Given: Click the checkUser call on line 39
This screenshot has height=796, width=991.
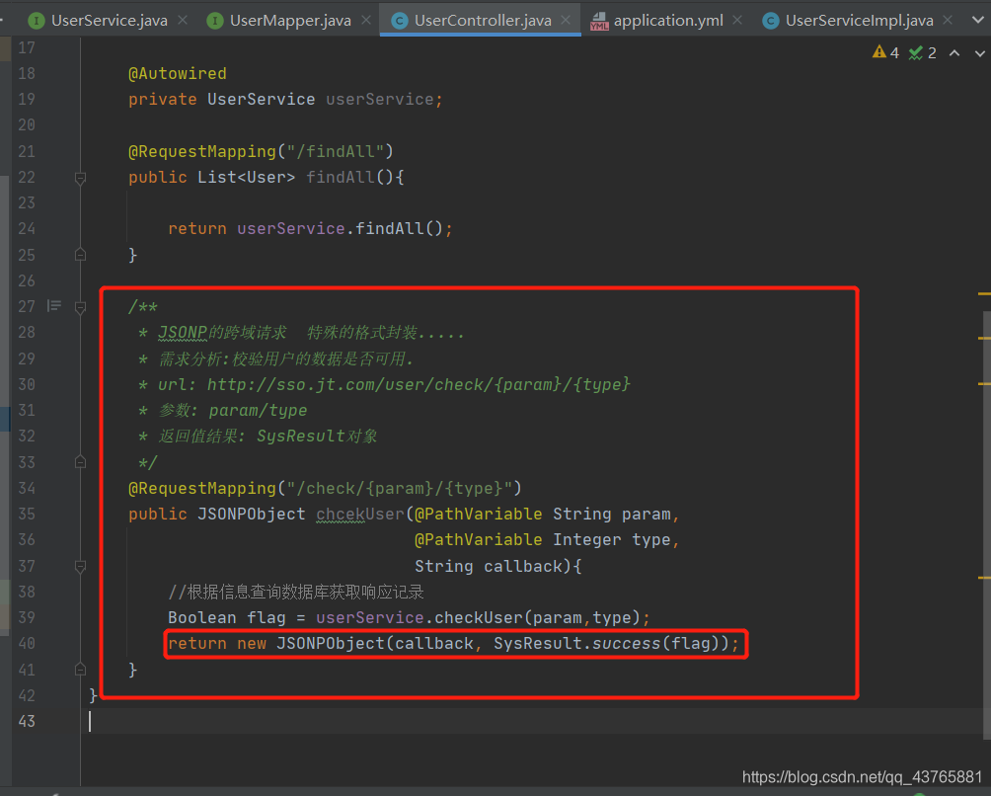Looking at the screenshot, I should tap(479, 617).
